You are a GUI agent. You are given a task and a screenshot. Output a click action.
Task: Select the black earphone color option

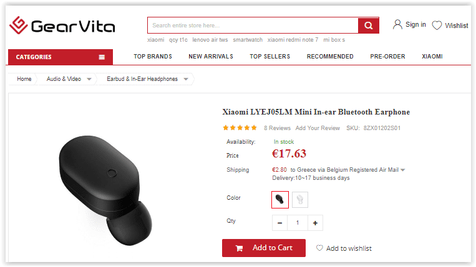pos(280,200)
